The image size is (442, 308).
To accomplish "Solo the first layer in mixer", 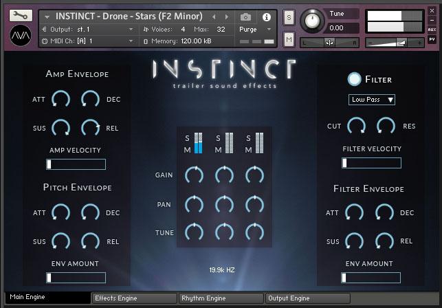I will pos(187,138).
